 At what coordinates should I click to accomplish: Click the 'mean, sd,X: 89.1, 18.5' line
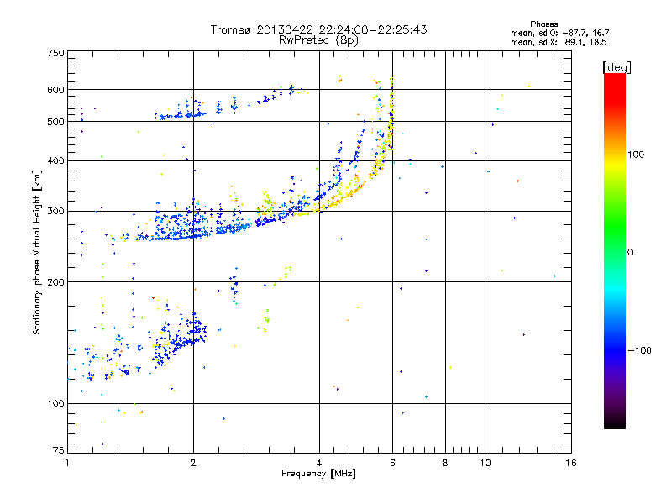[x=559, y=42]
